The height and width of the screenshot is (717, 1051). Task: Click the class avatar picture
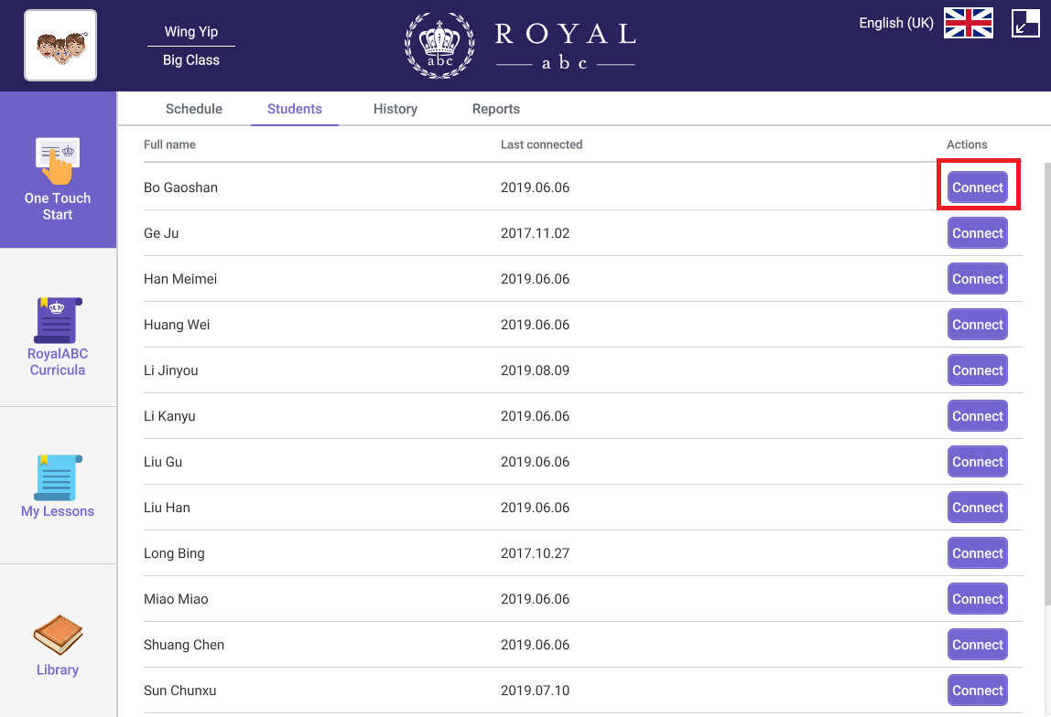click(x=60, y=46)
